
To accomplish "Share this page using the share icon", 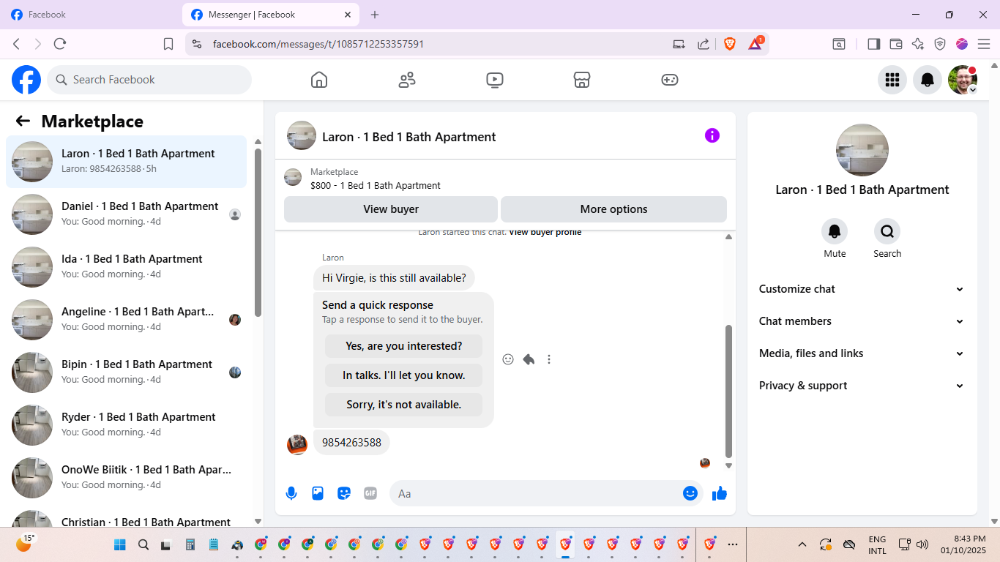I will 704,44.
